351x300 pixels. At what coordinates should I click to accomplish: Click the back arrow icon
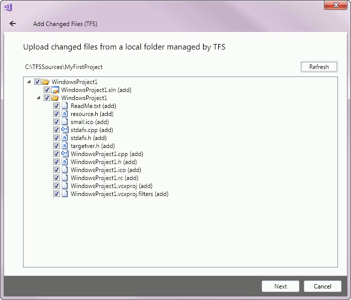[13, 23]
